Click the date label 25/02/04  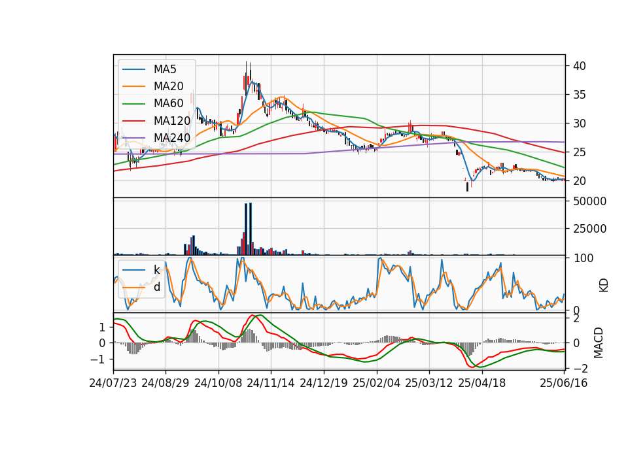[377, 384]
